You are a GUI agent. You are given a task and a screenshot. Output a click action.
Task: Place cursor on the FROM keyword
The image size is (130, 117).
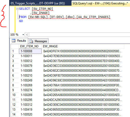pyautogui.click(x=23, y=17)
